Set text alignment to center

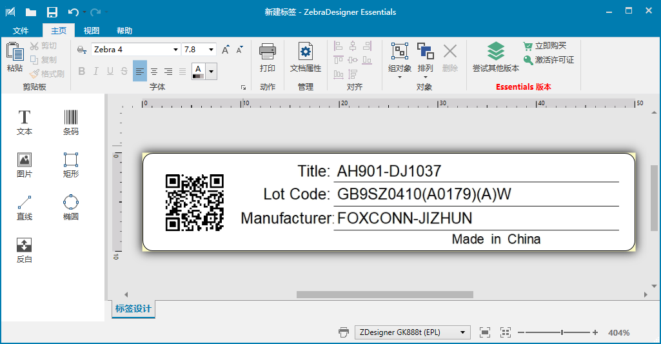click(x=154, y=72)
